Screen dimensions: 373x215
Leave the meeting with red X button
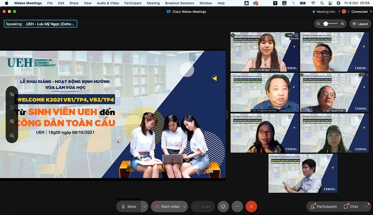[251, 207]
